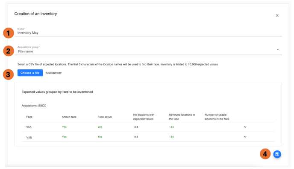Click the blue save inventory icon
This screenshot has width=294, height=169.
(x=277, y=154)
